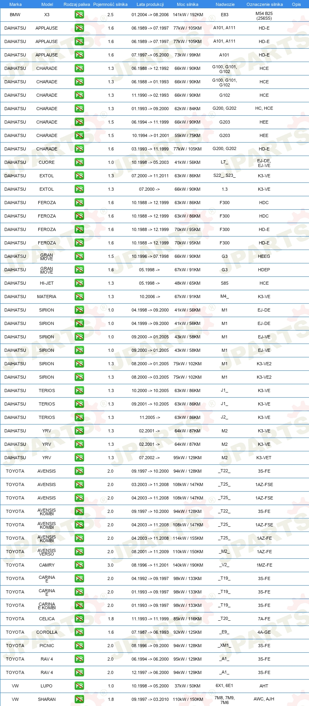Image resolution: width=309 pixels, height=706 pixels.
Task: Select the production date 07.2002 ->
Action: tap(150, 458)
